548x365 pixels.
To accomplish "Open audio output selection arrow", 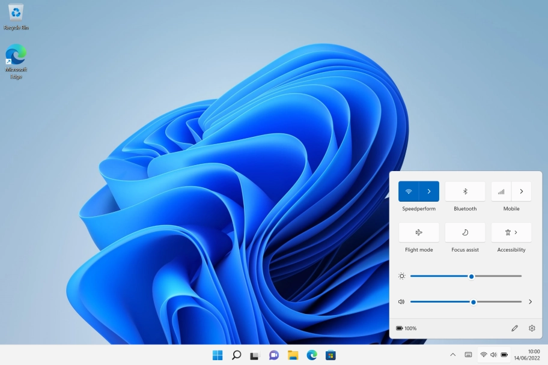I will (530, 301).
